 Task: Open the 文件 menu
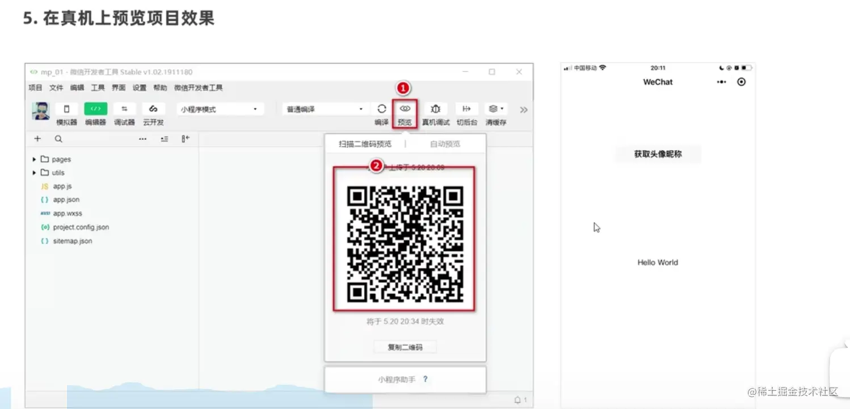point(56,88)
